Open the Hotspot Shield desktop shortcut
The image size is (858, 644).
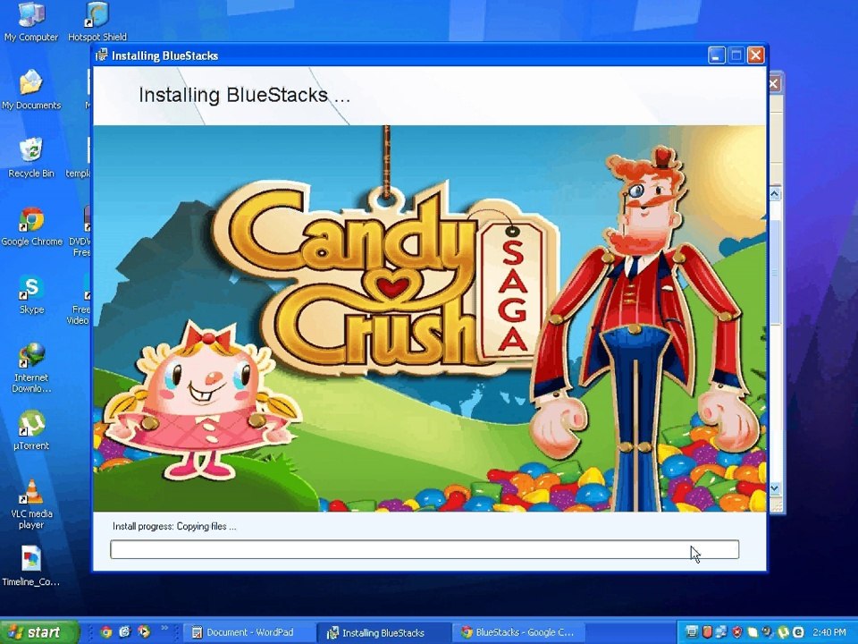97,21
